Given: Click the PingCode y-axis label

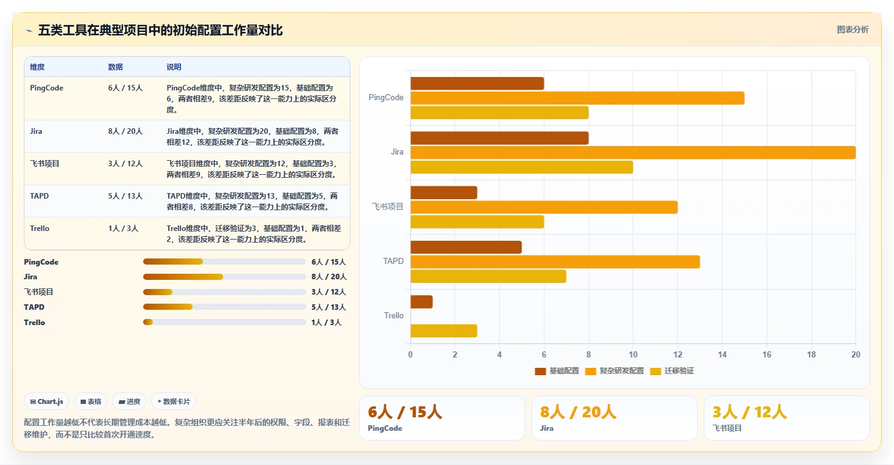Looking at the screenshot, I should point(386,98).
